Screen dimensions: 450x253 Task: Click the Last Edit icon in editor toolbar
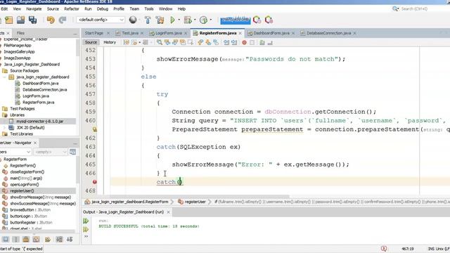tap(126, 42)
